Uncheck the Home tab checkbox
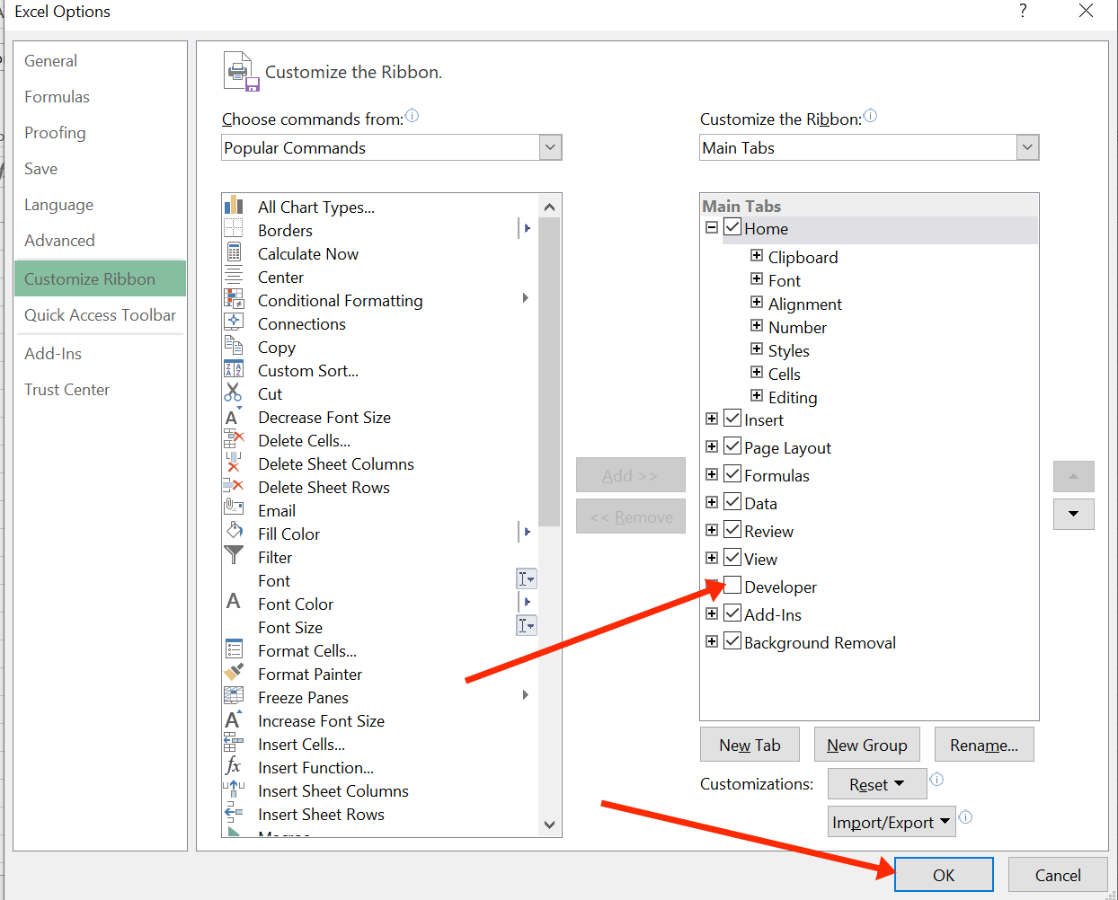This screenshot has width=1118, height=900. click(x=732, y=227)
